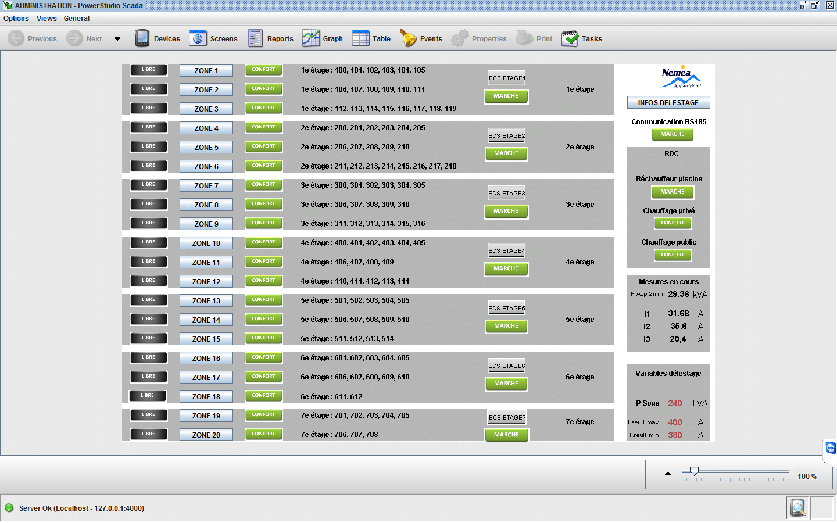This screenshot has width=837, height=523.
Task: Open the Reports toolbar icon
Action: point(255,38)
